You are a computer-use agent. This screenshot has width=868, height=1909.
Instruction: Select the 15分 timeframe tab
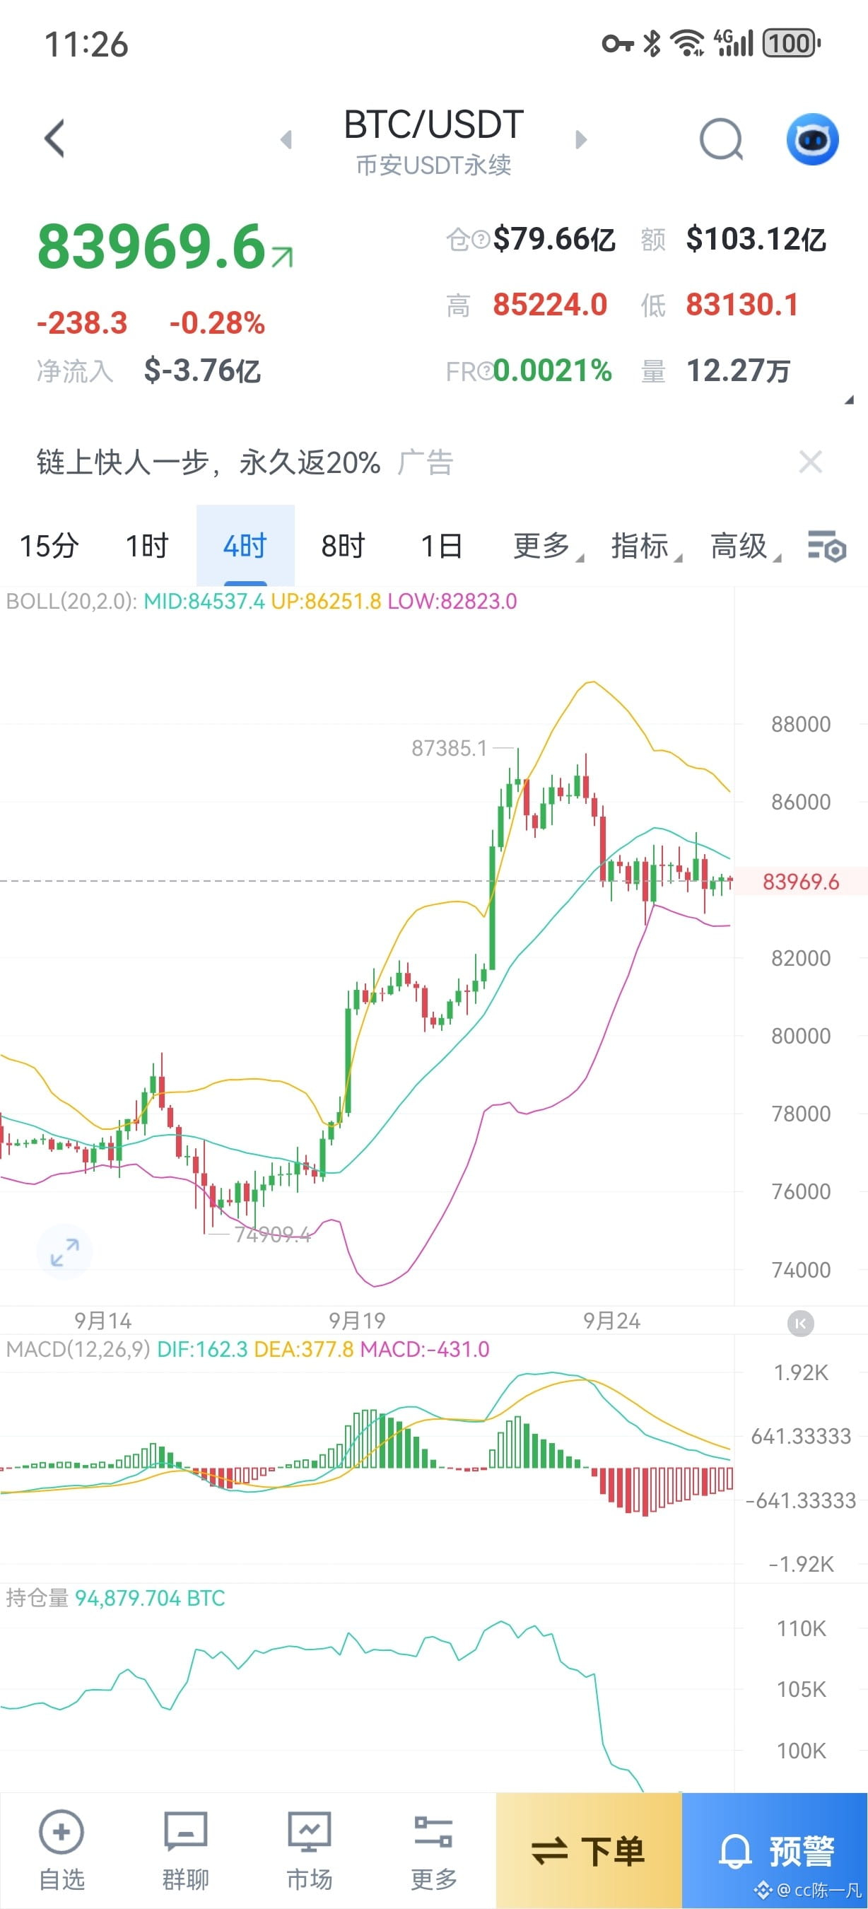point(49,546)
